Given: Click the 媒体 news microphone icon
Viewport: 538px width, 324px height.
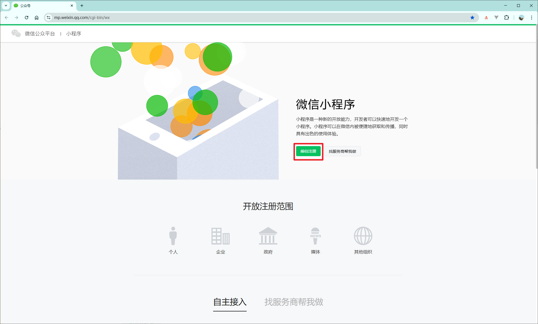Looking at the screenshot, I should pos(315,236).
